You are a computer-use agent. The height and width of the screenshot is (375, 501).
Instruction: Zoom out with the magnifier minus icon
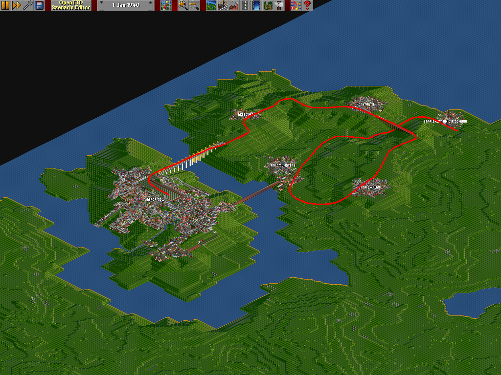click(x=194, y=5)
